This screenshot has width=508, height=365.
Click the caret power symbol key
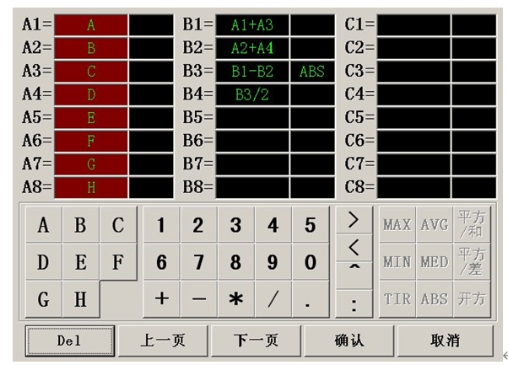(354, 275)
